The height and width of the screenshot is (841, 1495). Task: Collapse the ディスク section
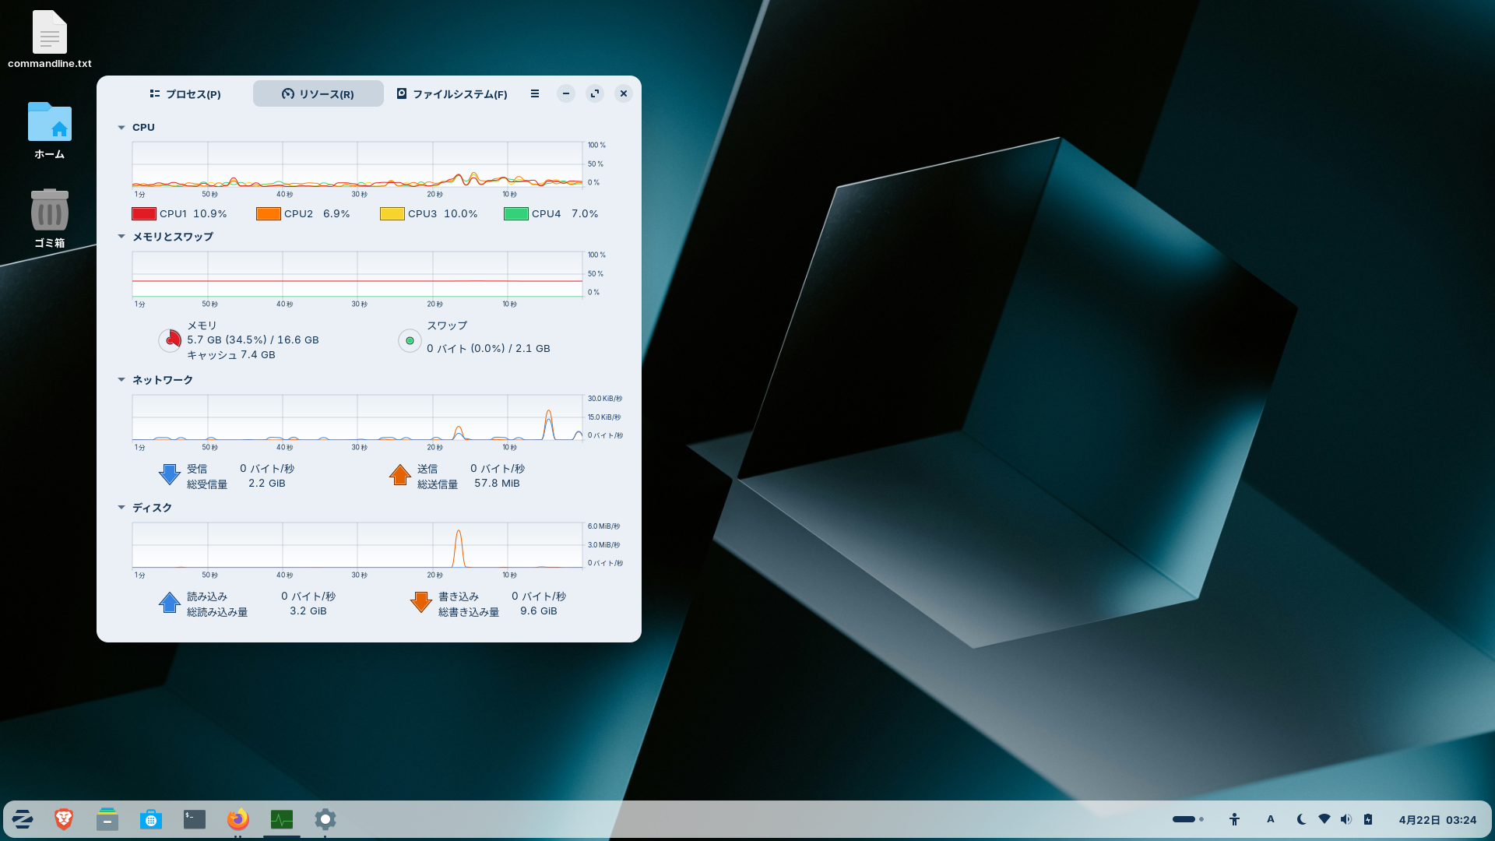click(x=121, y=508)
